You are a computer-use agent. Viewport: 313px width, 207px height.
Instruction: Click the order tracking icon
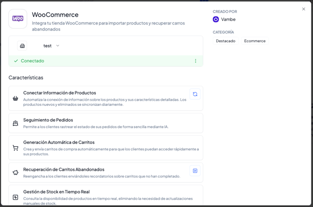(x=15, y=123)
